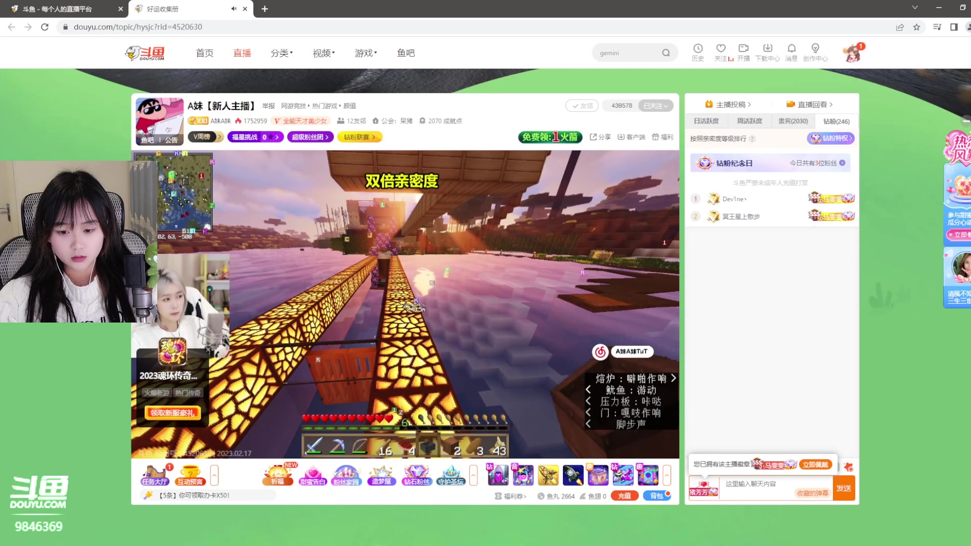The image size is (971, 546).
Task: Click the 立即佩戴 badge button
Action: click(815, 465)
